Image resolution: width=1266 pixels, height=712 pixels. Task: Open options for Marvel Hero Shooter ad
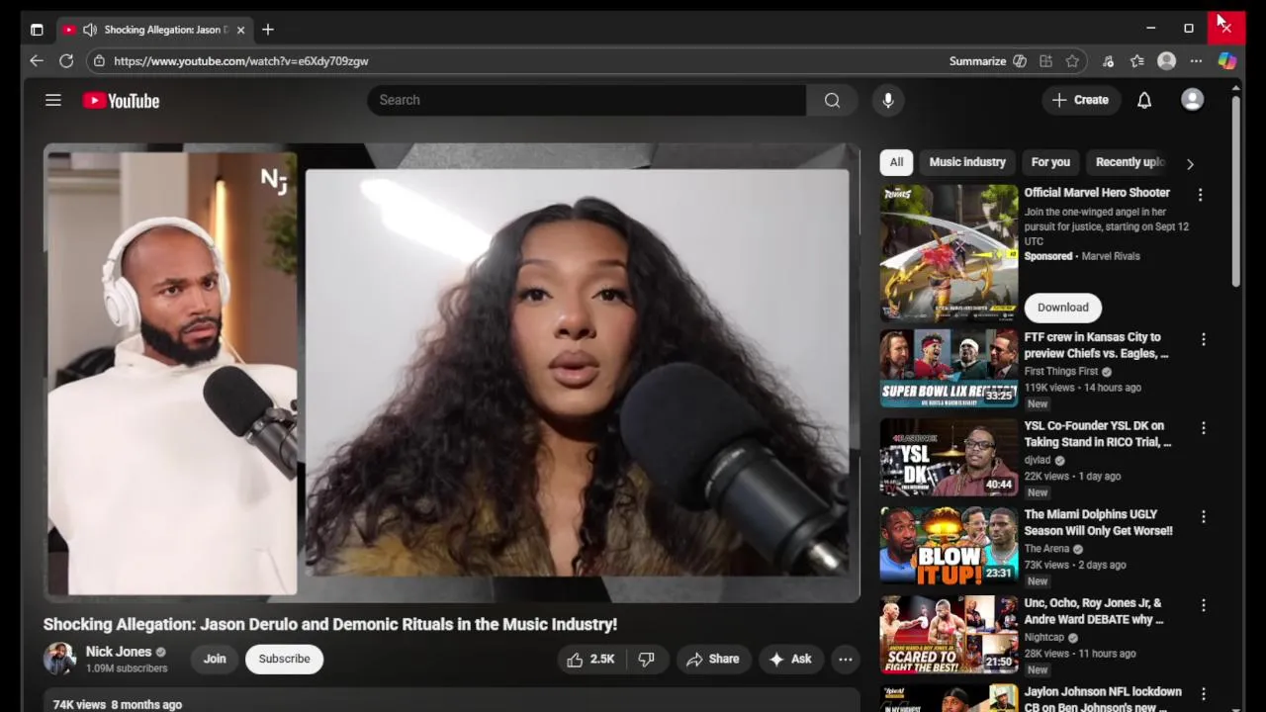click(1200, 195)
